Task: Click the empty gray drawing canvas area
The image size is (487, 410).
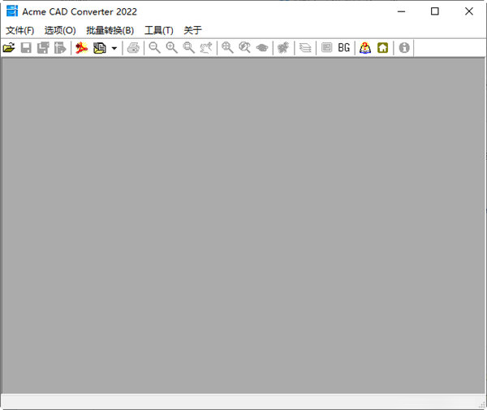Action: point(243,227)
